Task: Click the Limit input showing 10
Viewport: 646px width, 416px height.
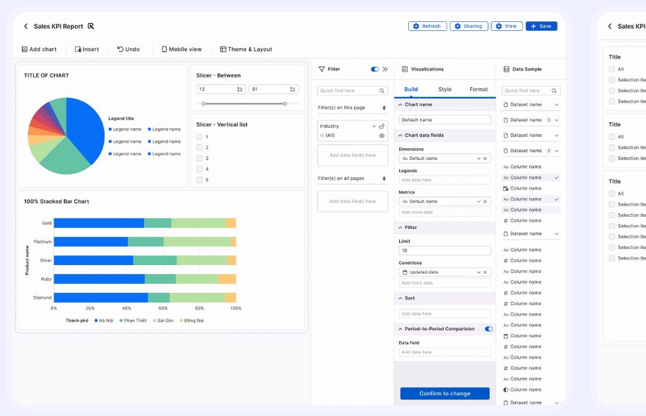Action: coord(445,251)
